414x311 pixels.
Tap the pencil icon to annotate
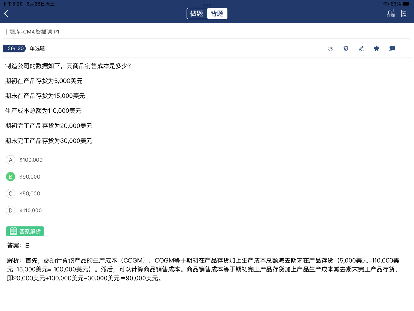coord(361,49)
